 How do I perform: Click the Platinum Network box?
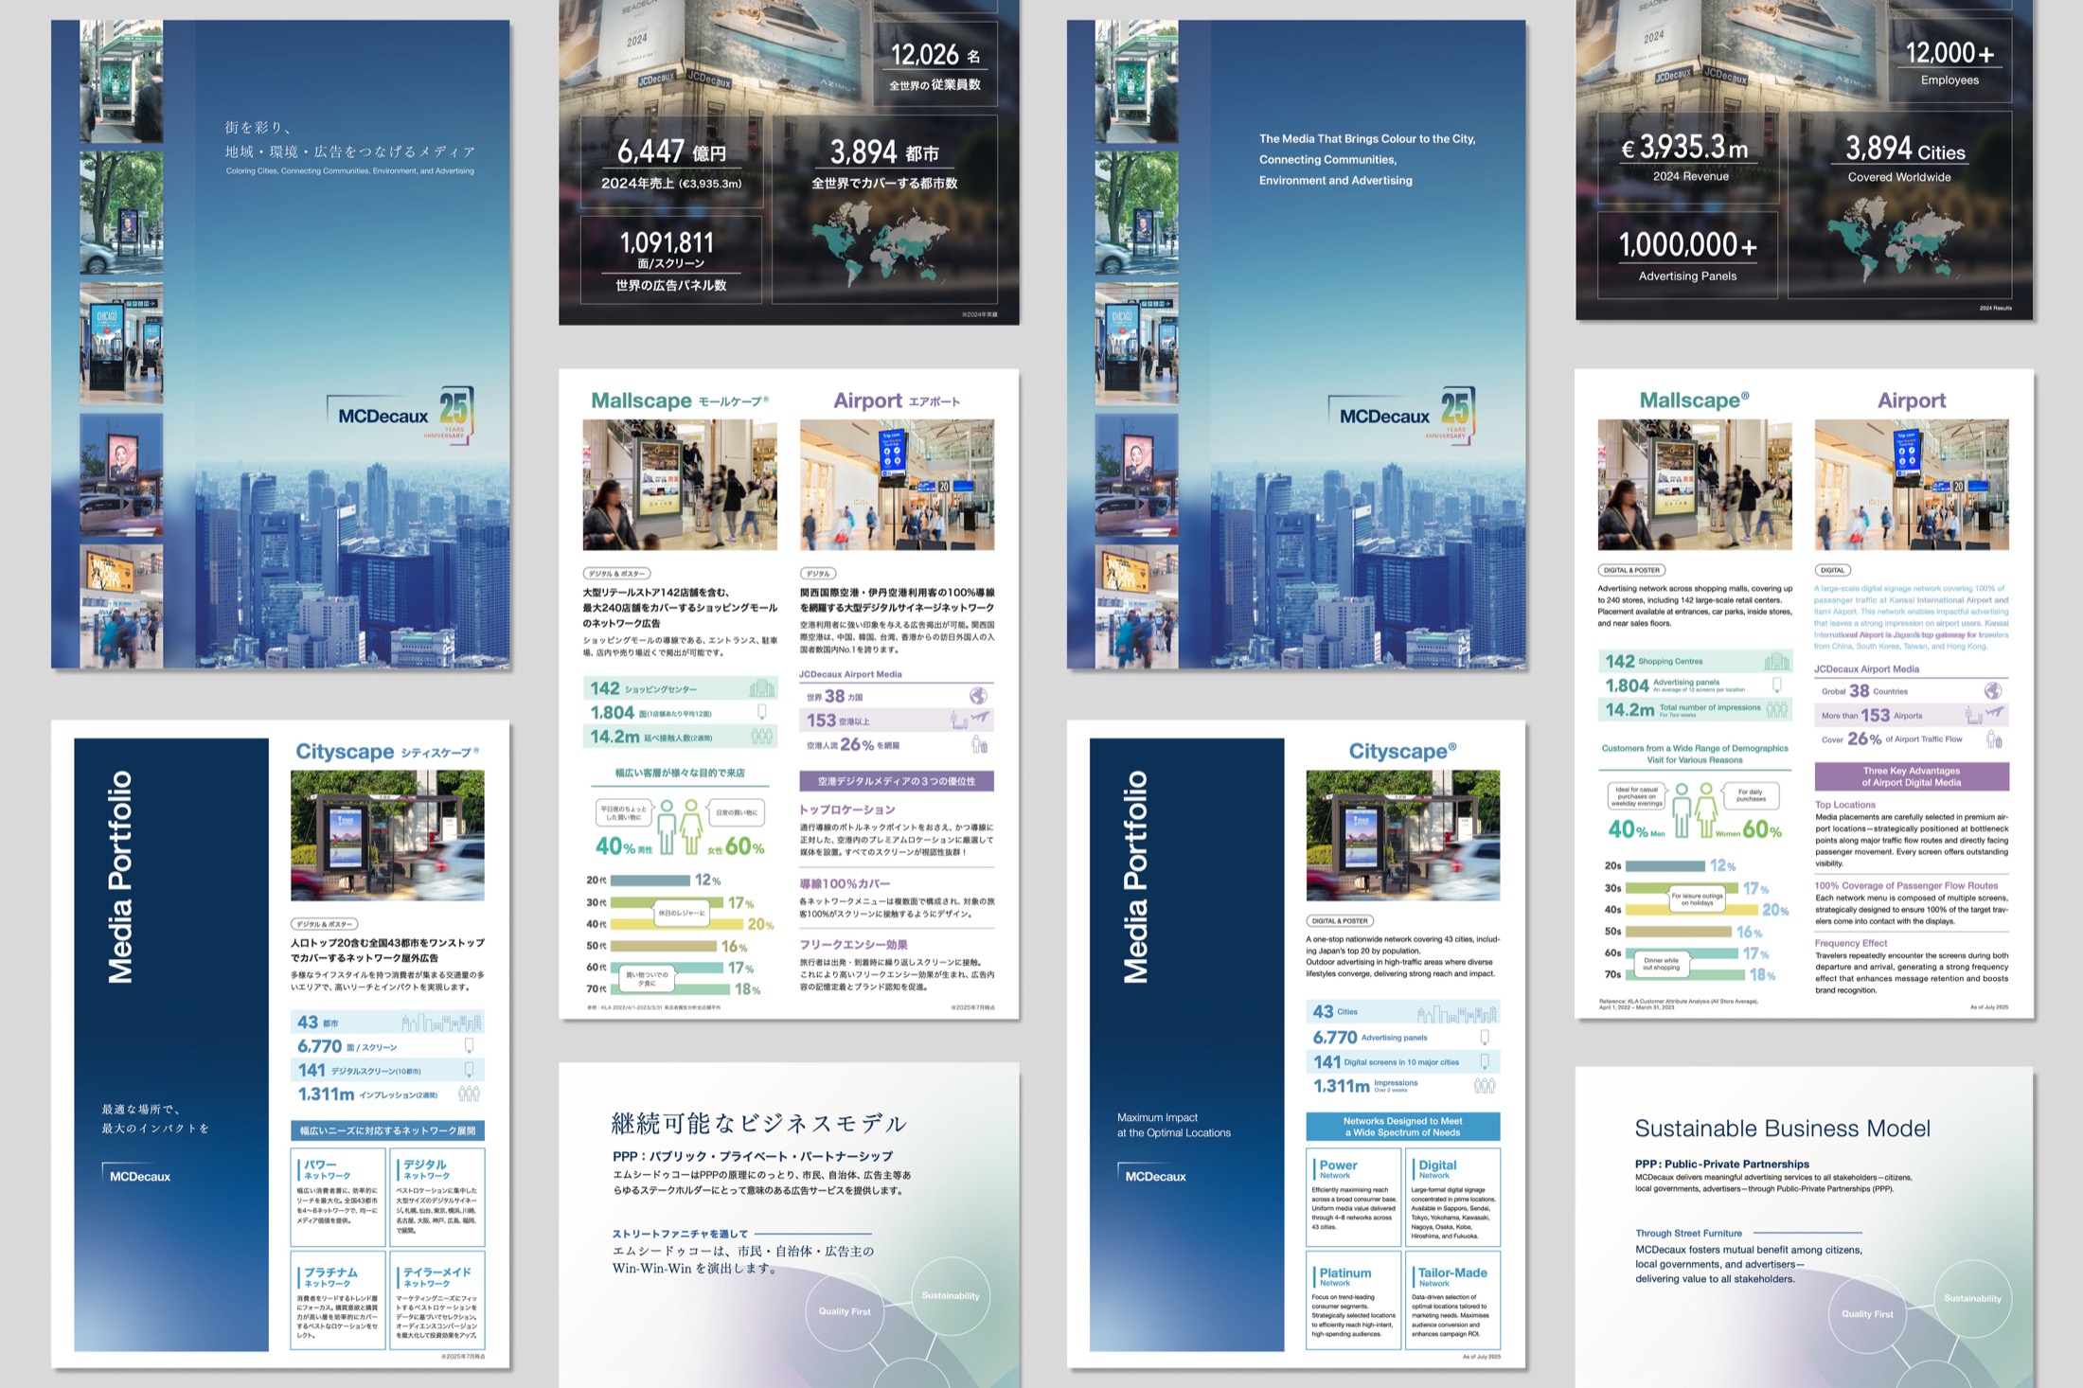[x=1353, y=1301]
